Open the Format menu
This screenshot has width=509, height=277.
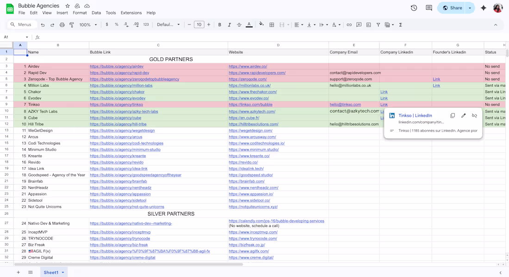[80, 13]
